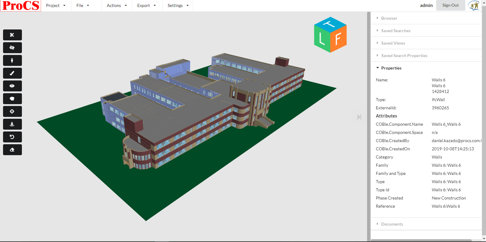Click the crossed-out eye hide button
Image resolution: width=486 pixels, height=242 pixels.
pos(12,48)
